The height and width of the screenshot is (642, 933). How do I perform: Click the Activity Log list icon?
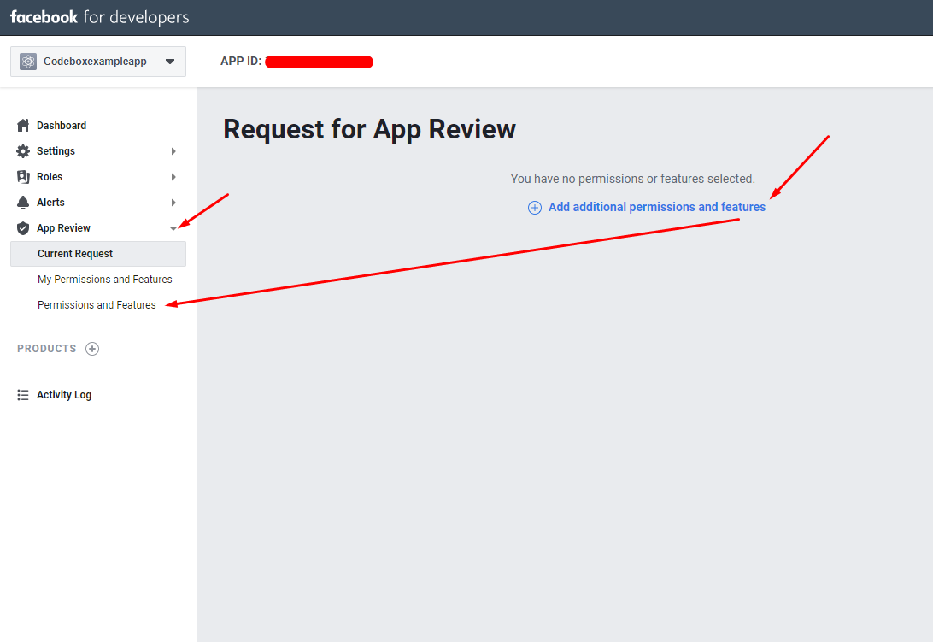pos(23,395)
